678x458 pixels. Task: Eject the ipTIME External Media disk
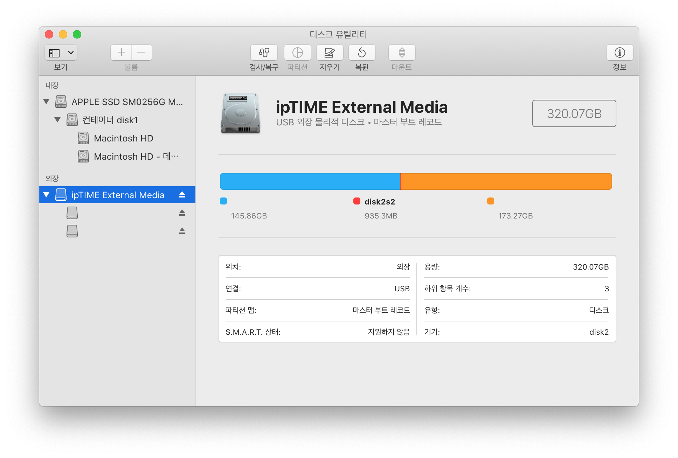[x=182, y=195]
